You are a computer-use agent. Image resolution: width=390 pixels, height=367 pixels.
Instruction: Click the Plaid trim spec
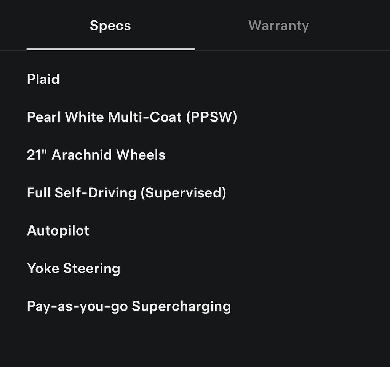(x=43, y=79)
